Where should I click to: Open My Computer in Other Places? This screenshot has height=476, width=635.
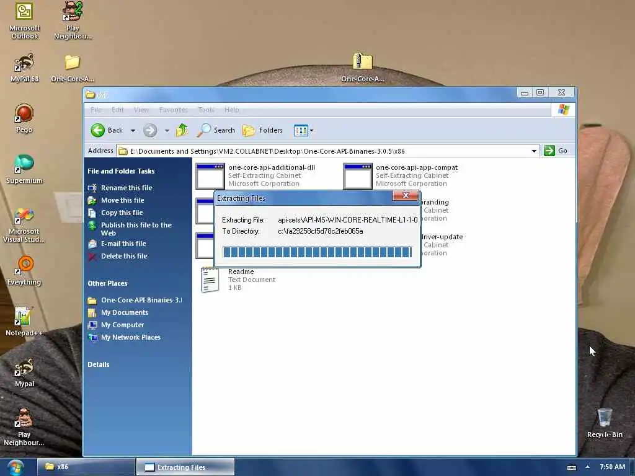122,325
